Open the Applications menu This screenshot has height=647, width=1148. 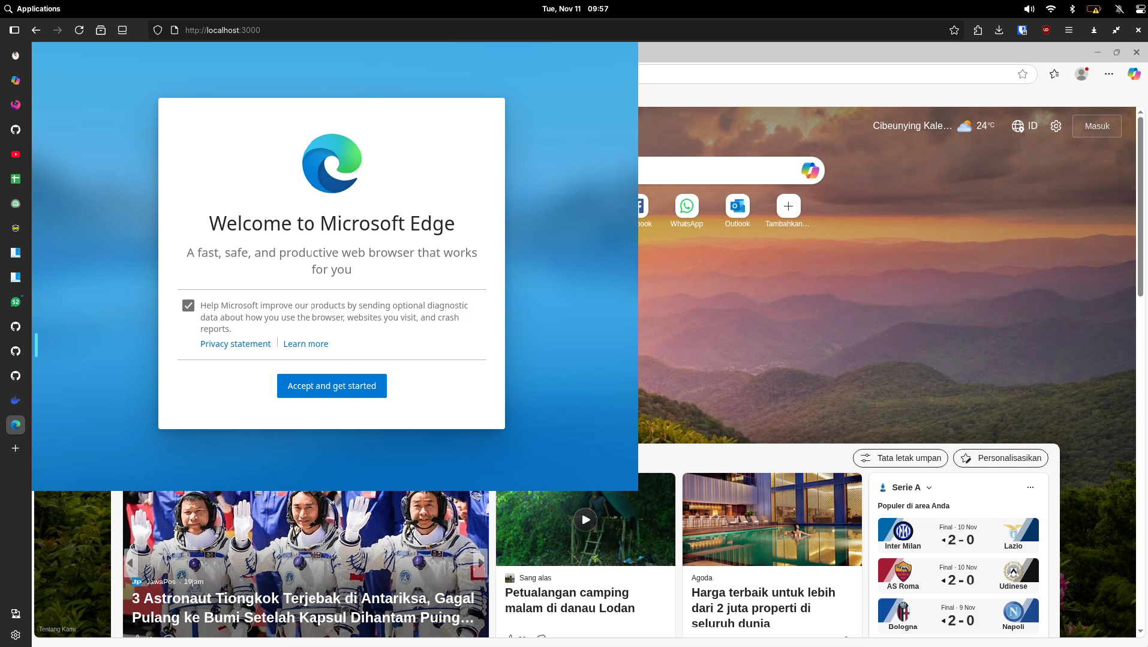point(33,8)
